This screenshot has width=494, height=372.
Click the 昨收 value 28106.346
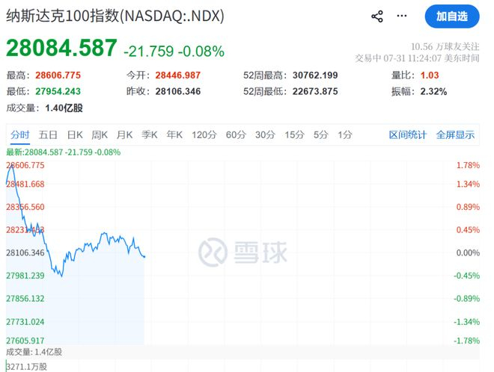coord(178,92)
